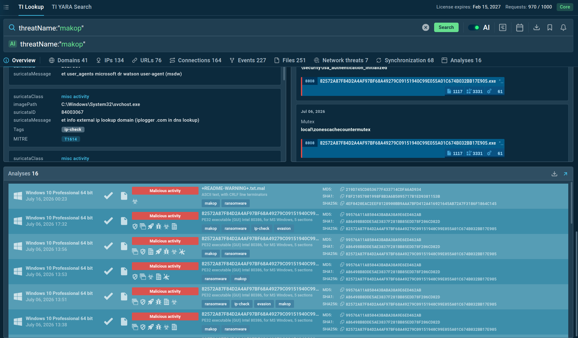Open notifications bell for this query

tap(563, 28)
